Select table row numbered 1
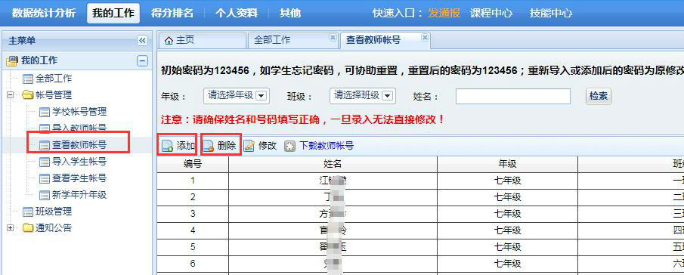Viewport: 684px width, 275px height. 420,181
